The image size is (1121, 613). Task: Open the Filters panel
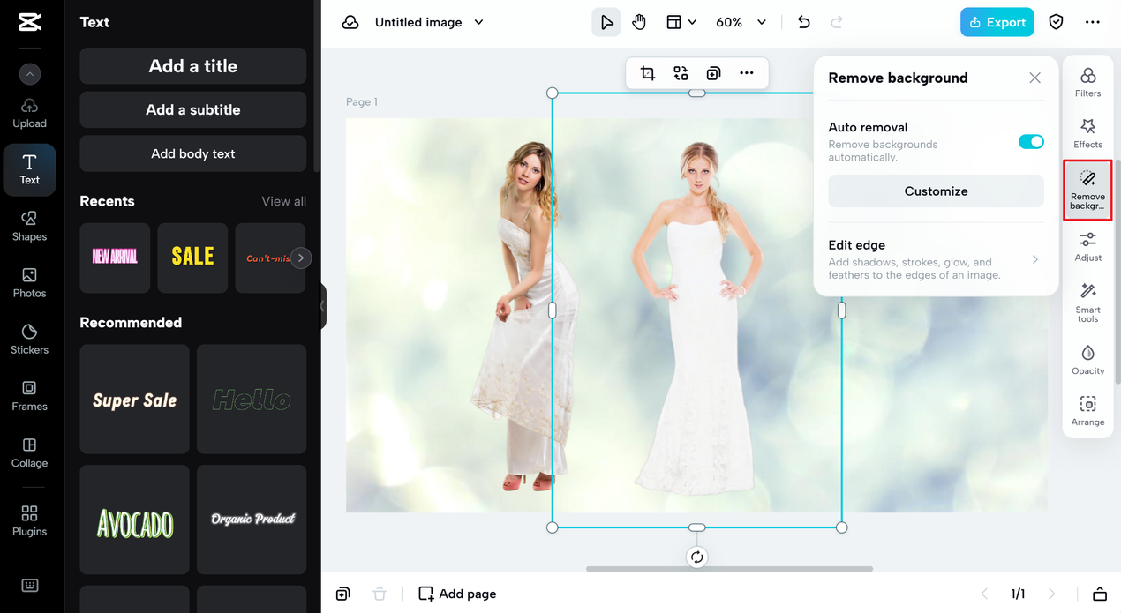[1087, 82]
